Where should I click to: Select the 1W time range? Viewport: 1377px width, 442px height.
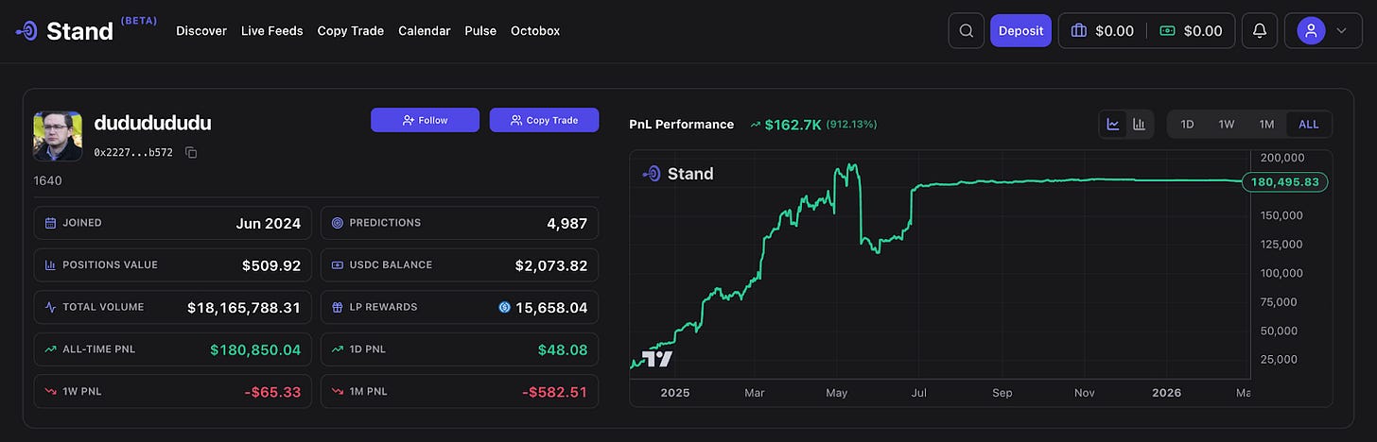tap(1227, 124)
